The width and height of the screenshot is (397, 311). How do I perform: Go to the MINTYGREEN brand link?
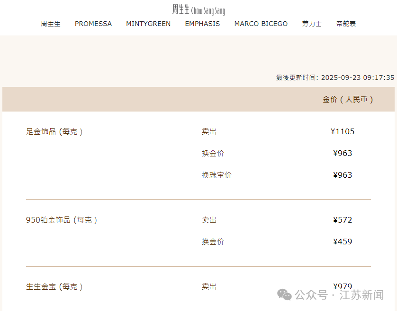[x=148, y=24]
